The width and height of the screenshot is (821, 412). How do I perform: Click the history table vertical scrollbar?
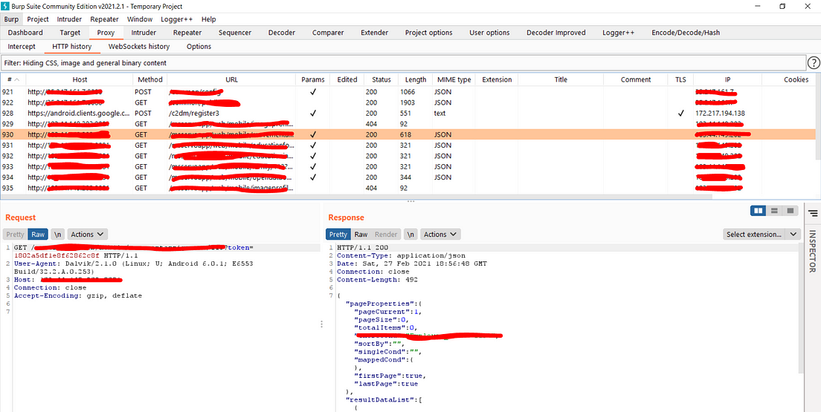pos(818,122)
